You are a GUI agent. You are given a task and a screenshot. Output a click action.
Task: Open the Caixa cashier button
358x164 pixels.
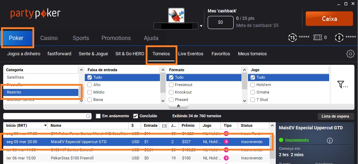[x=329, y=19]
